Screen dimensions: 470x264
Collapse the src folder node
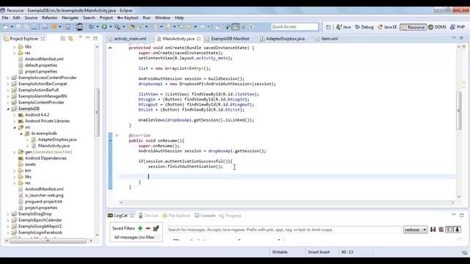point(15,127)
